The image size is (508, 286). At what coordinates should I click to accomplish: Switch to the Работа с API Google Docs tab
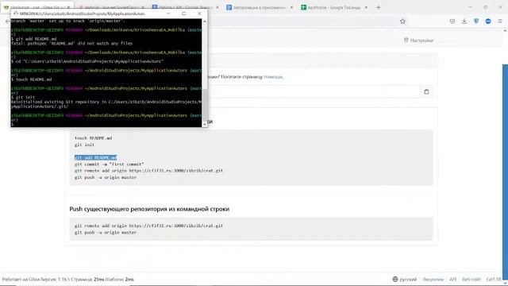tap(185, 7)
